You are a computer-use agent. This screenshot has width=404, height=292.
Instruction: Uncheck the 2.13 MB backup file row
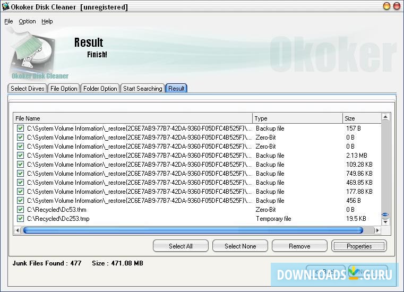click(20, 156)
